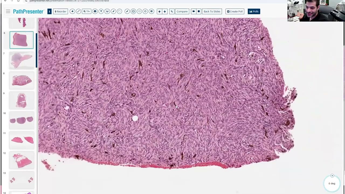
Task: Click the monitor display icon
Action: 107,11
